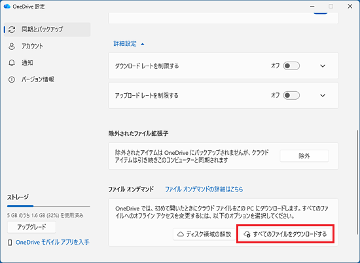360x263 pixels.
Task: Open the バージョン情報 section
Action: point(47,79)
